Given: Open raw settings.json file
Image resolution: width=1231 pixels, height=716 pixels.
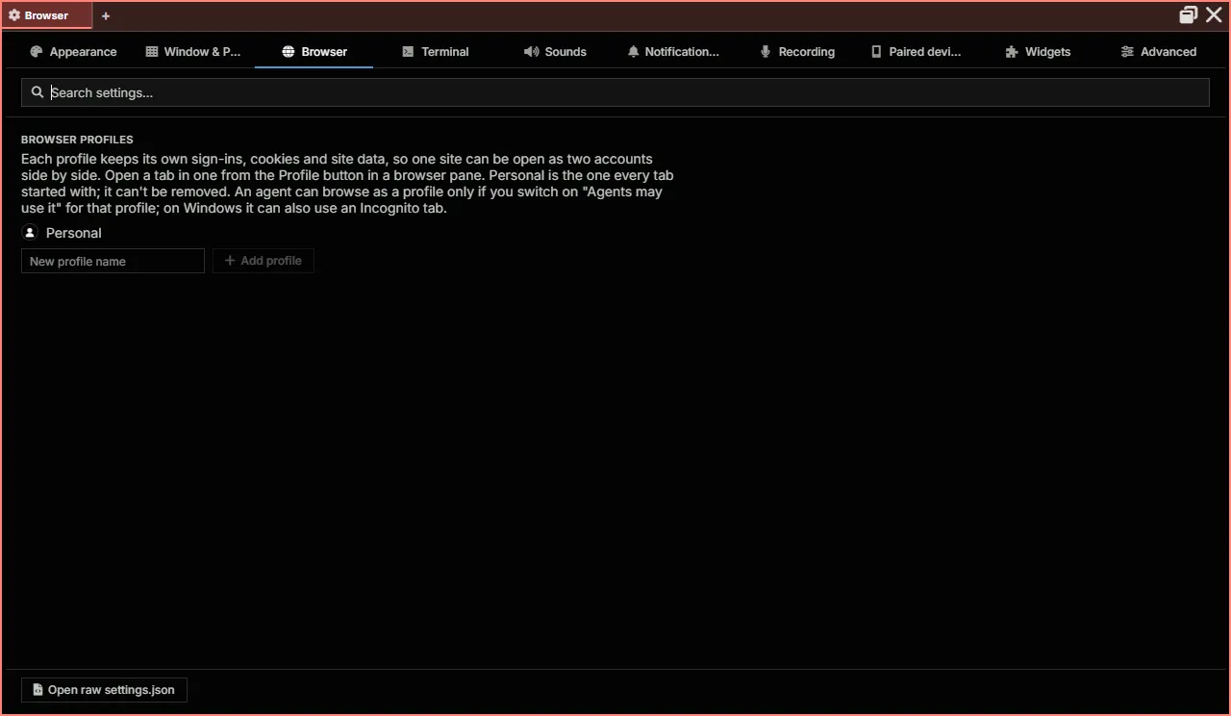Looking at the screenshot, I should tap(104, 690).
